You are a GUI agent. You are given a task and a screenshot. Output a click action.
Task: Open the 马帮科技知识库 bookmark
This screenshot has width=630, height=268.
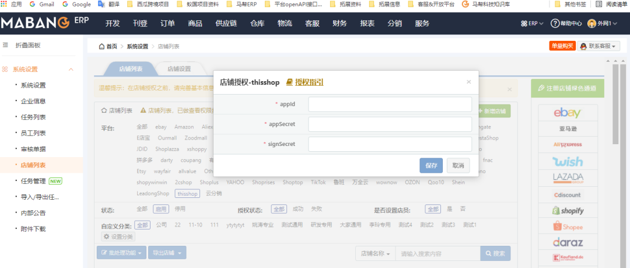[486, 5]
